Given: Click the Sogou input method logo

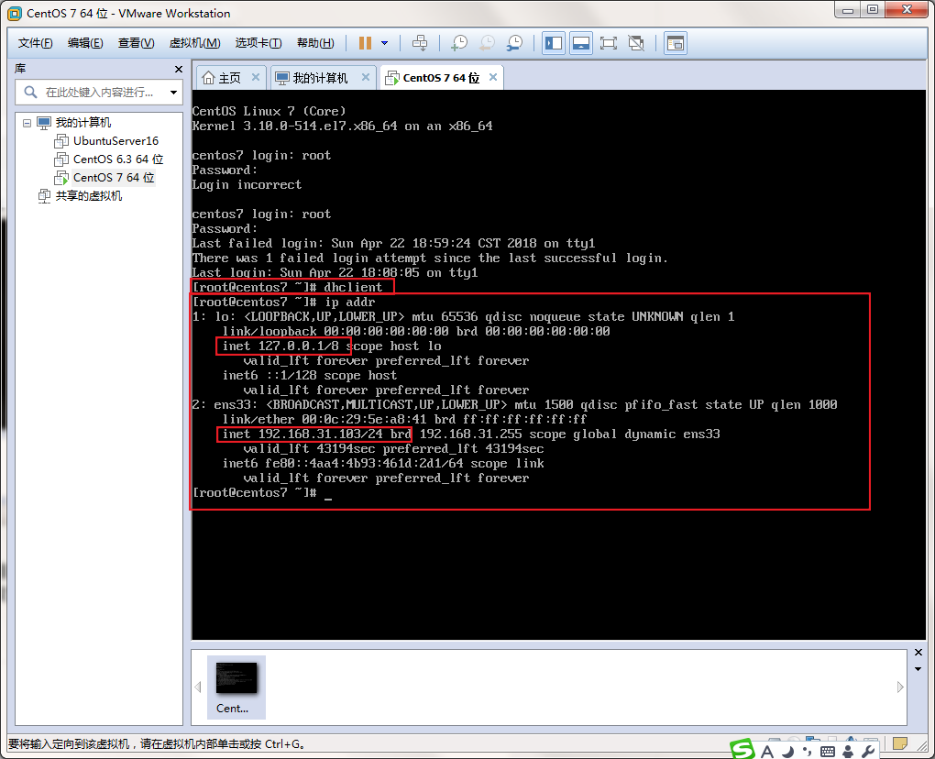Looking at the screenshot, I should 742,750.
